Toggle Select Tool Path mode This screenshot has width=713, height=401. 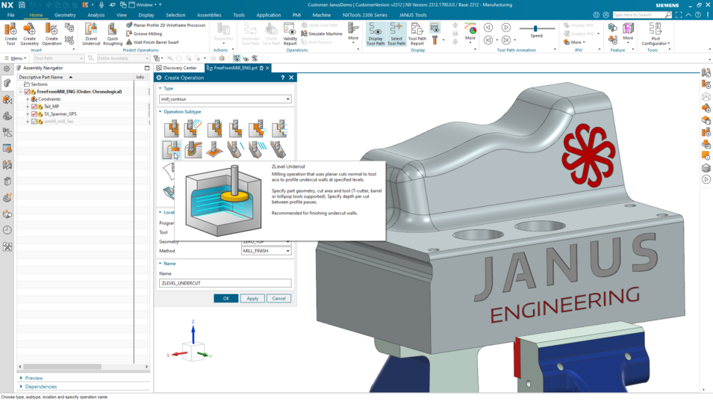[396, 34]
